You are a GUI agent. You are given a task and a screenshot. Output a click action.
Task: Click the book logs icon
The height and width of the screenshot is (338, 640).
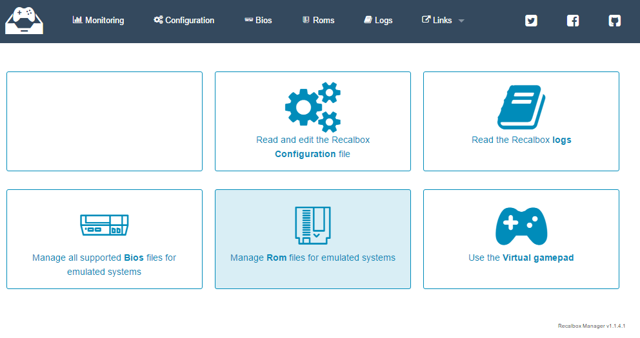(521, 108)
